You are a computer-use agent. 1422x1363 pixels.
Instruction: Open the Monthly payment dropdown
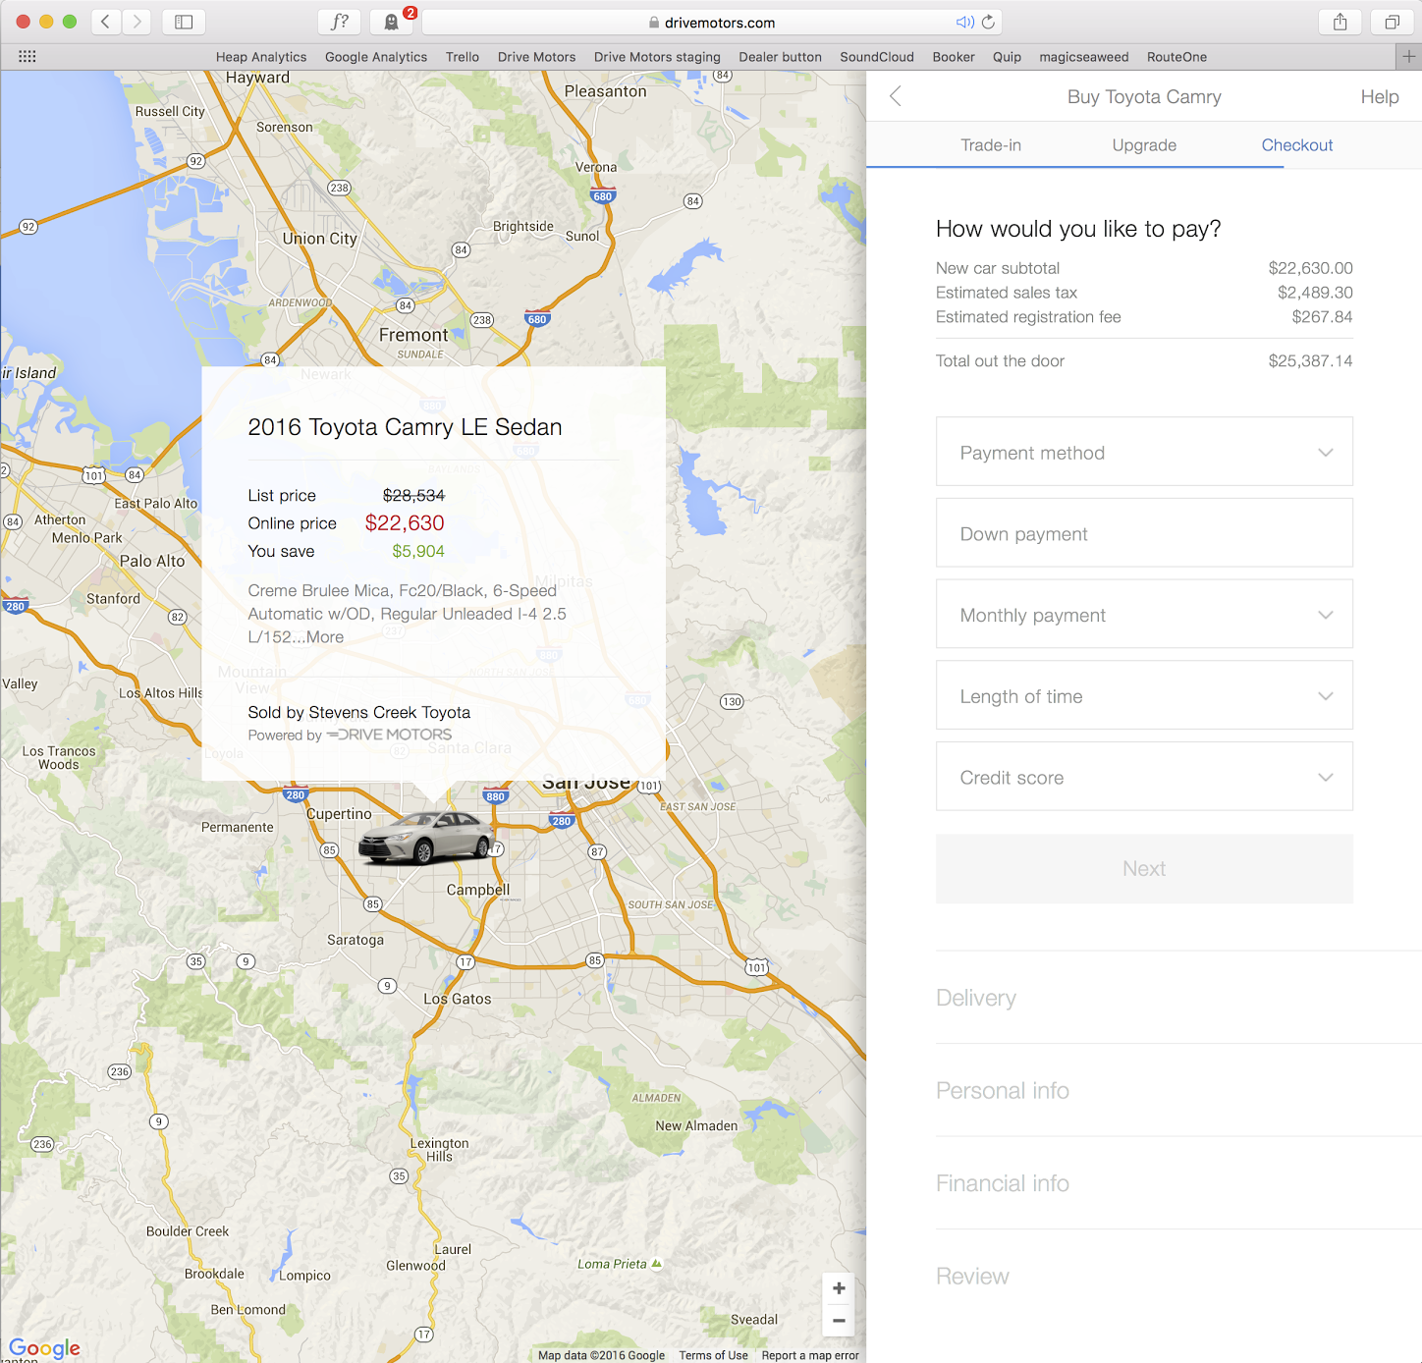1144,615
